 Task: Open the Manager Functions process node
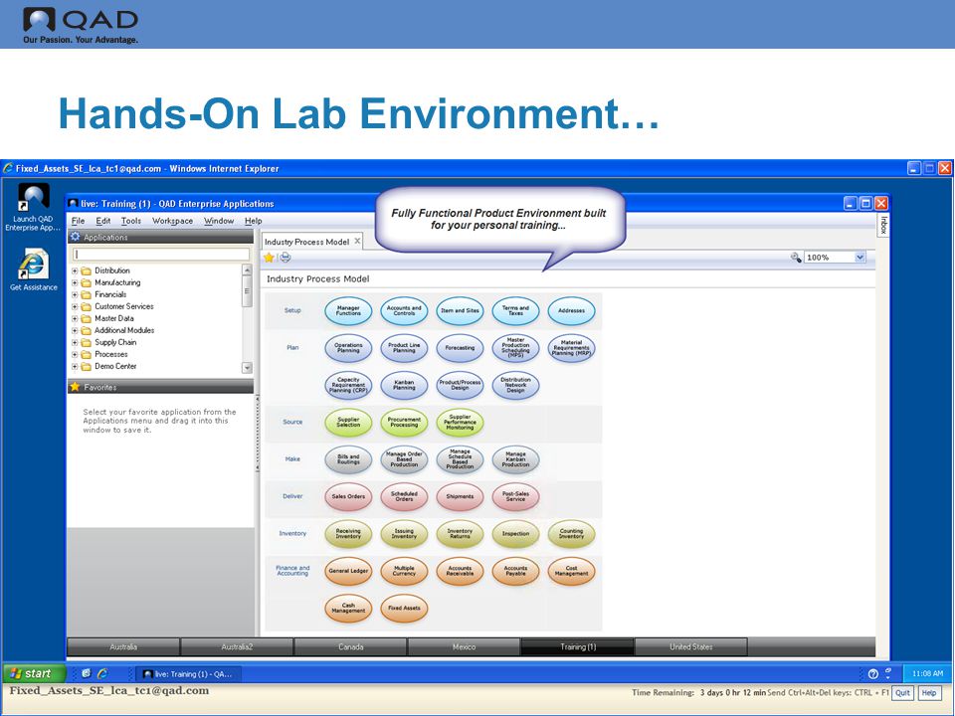click(348, 310)
